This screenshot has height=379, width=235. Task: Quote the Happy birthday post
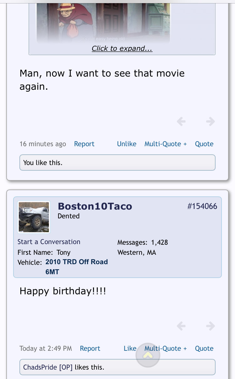point(204,348)
